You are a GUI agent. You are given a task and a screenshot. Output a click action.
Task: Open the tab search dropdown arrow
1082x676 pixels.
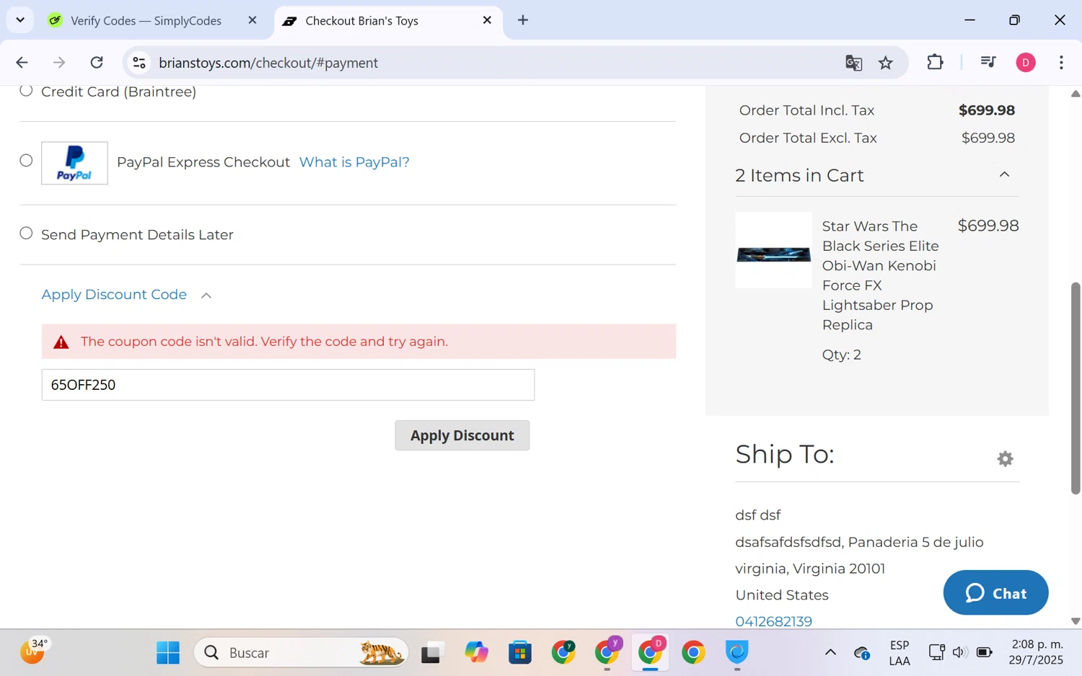(x=20, y=19)
